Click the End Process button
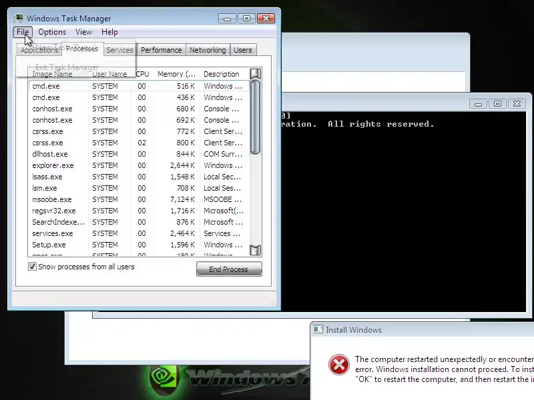Screen dimensions: 534x400 pyautogui.click(x=229, y=269)
